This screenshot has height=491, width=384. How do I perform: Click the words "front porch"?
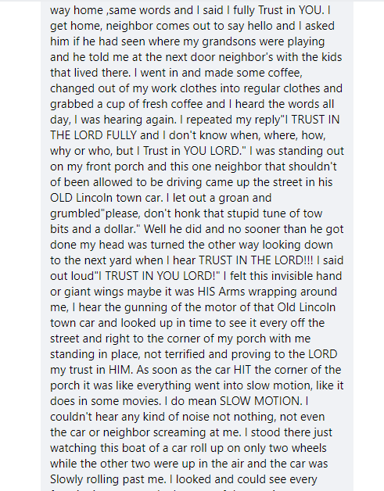[115, 167]
